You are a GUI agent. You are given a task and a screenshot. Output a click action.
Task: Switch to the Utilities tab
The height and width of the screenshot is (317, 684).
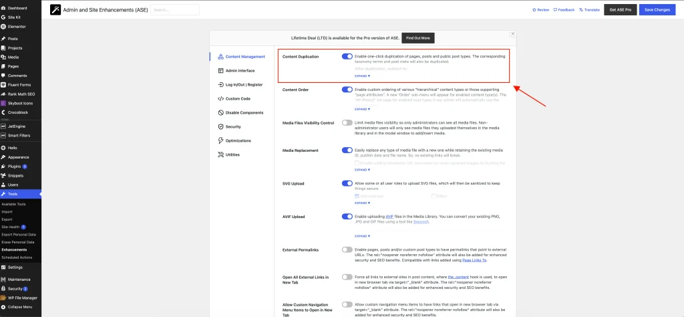242,154
